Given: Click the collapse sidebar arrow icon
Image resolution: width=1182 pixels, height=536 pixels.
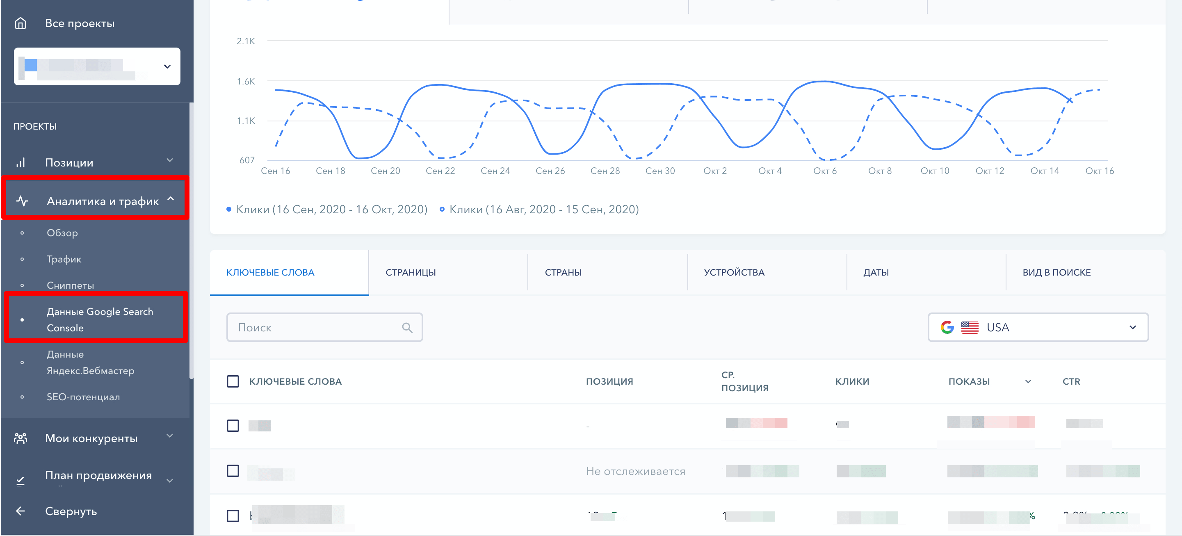Looking at the screenshot, I should tap(21, 510).
